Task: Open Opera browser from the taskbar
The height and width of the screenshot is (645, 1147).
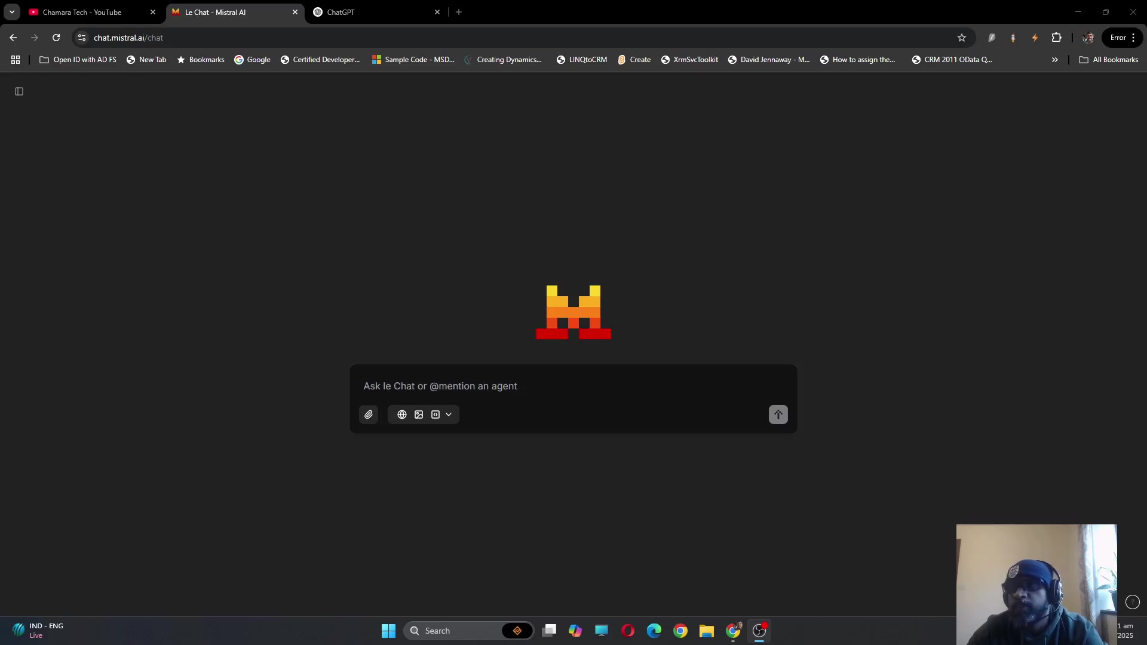Action: click(x=628, y=631)
